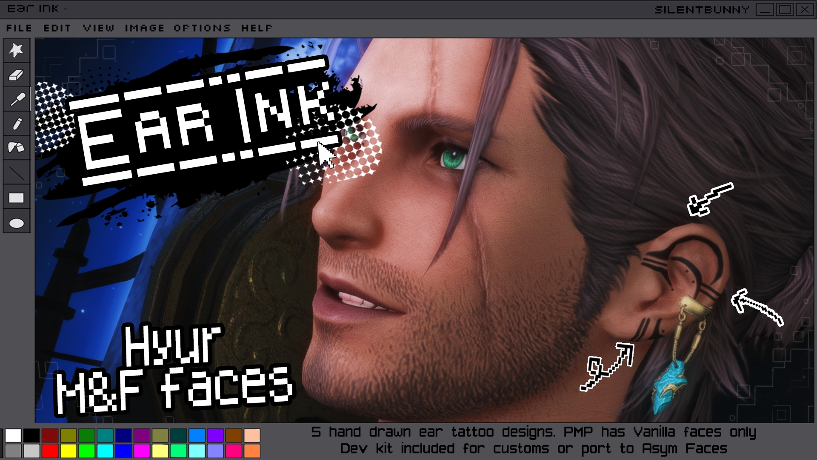Image resolution: width=817 pixels, height=460 pixels.
Task: Click the SILENTBUNNY title bar text
Action: [701, 10]
